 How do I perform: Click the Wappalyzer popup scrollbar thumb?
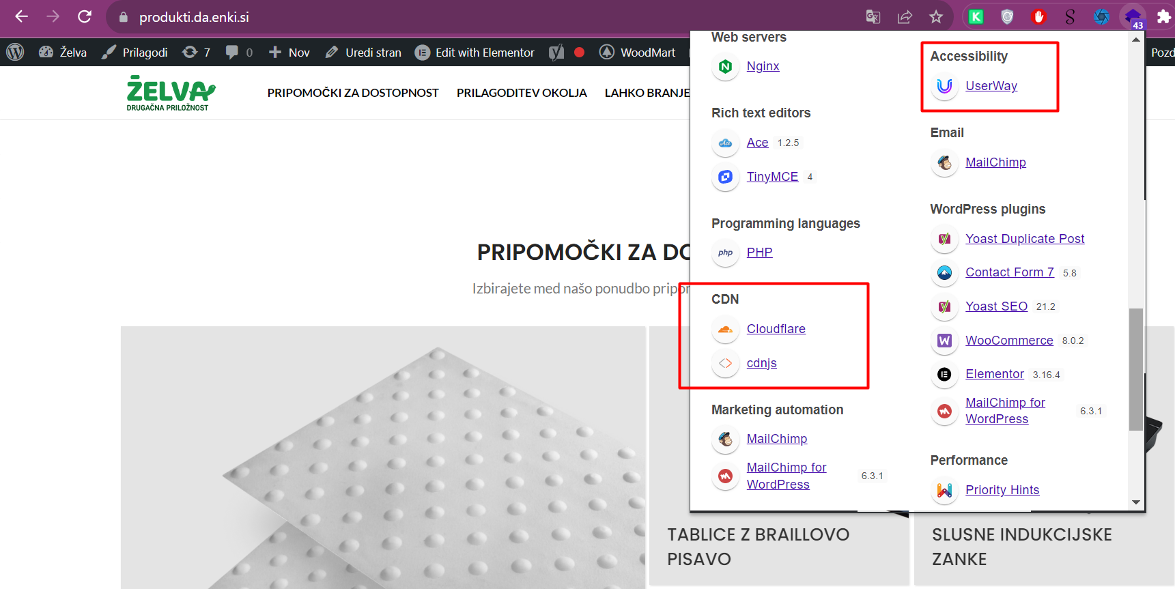coord(1136,369)
